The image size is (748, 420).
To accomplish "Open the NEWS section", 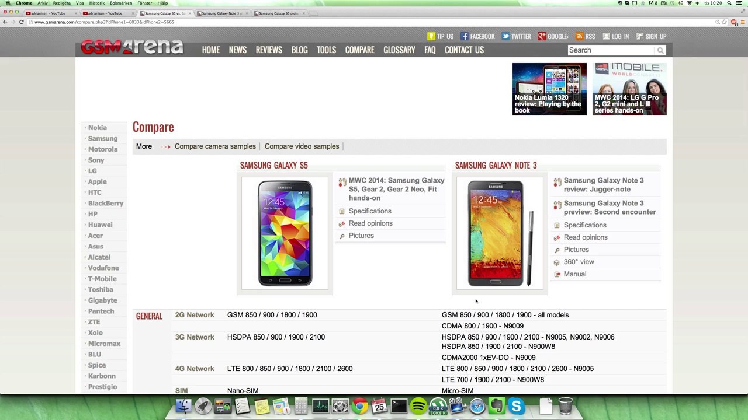I will [237, 50].
